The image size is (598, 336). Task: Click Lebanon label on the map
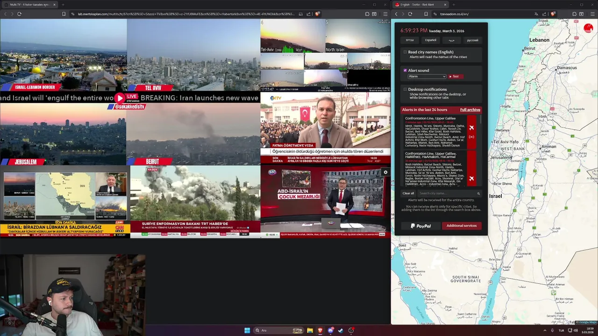coord(539,40)
